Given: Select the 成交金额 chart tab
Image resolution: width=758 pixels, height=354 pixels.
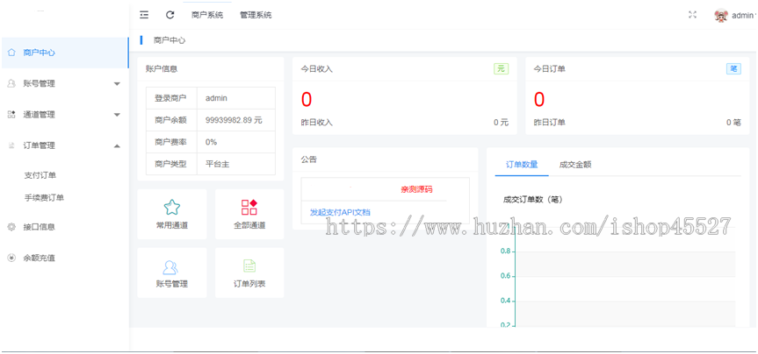Looking at the screenshot, I should [575, 165].
